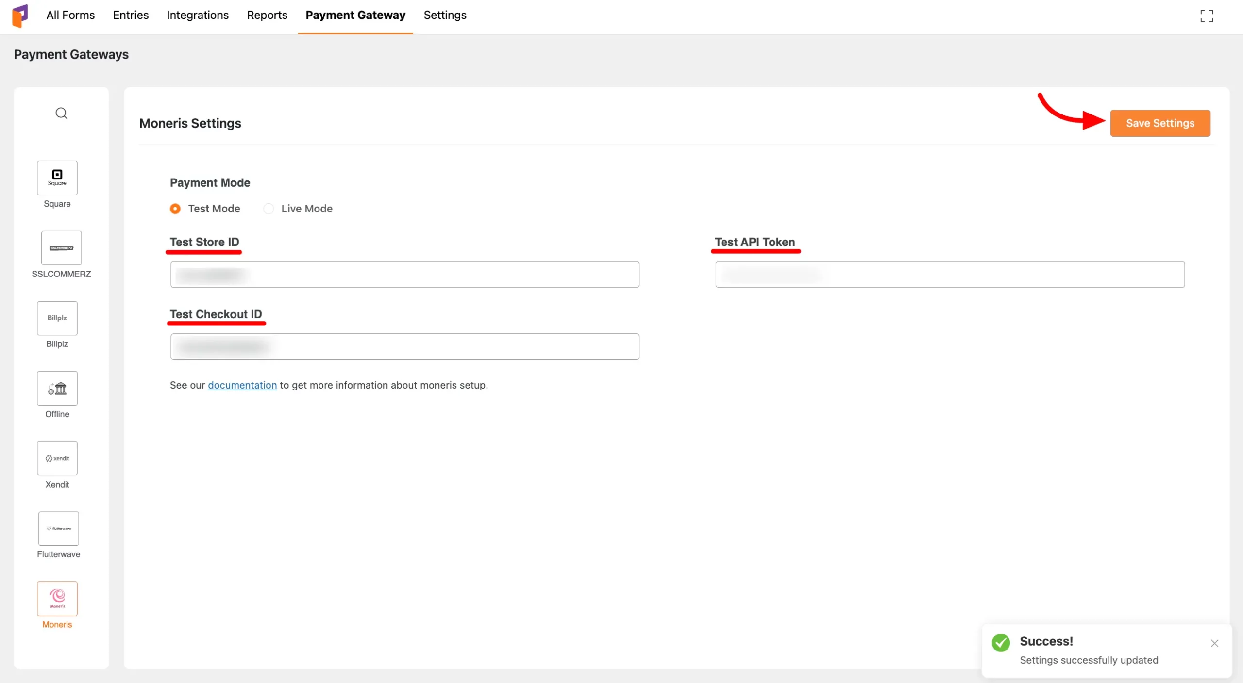Screen dimensions: 1243x683
Task: Open the gateway search in sidebar
Action: [61, 113]
